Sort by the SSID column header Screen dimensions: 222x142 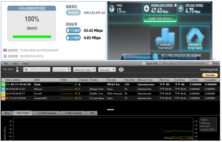tap(47, 80)
